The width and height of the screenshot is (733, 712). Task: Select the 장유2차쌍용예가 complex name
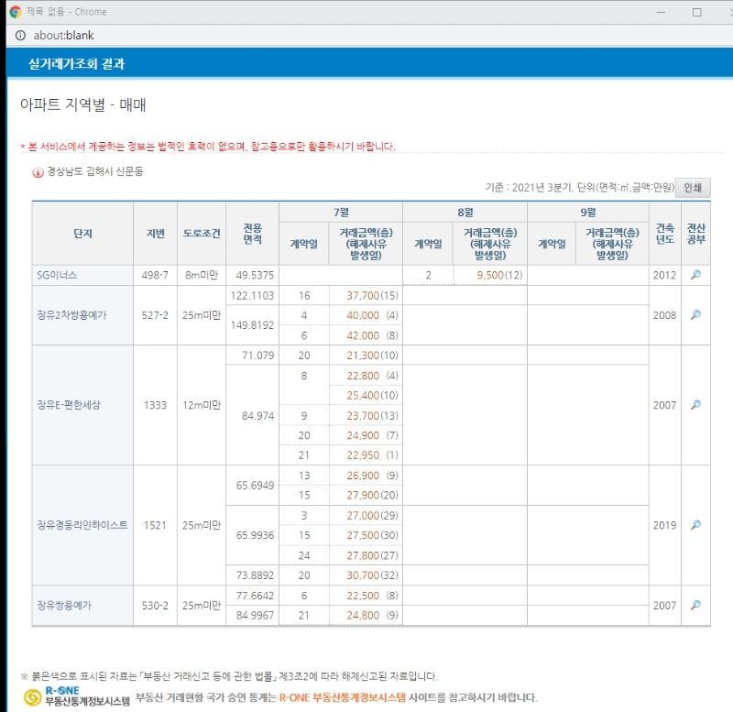point(71,315)
